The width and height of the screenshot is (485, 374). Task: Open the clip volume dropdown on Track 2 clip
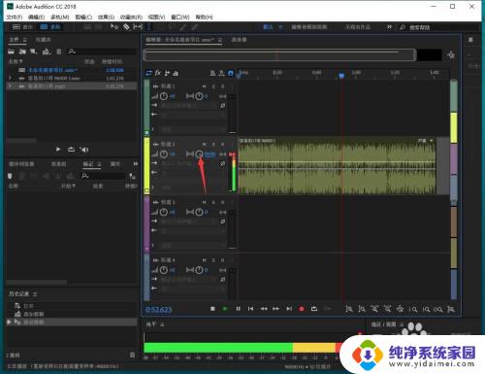point(432,141)
